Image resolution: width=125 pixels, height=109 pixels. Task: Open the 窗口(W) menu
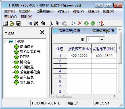[11, 17]
